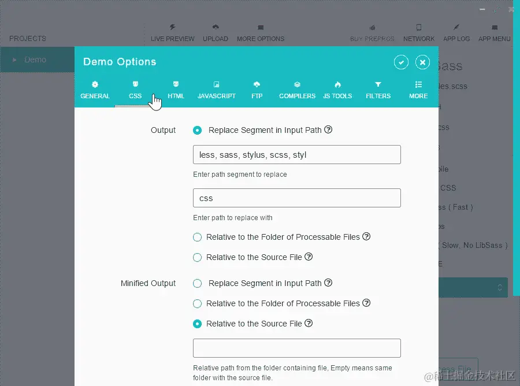Click the empty Minified Output relative path field
Viewport: 520px width, 386px height.
click(297, 348)
